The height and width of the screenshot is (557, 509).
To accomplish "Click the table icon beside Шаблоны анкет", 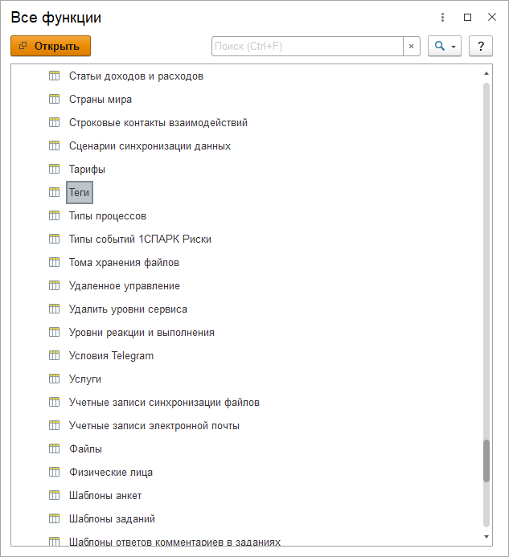I will (x=55, y=496).
